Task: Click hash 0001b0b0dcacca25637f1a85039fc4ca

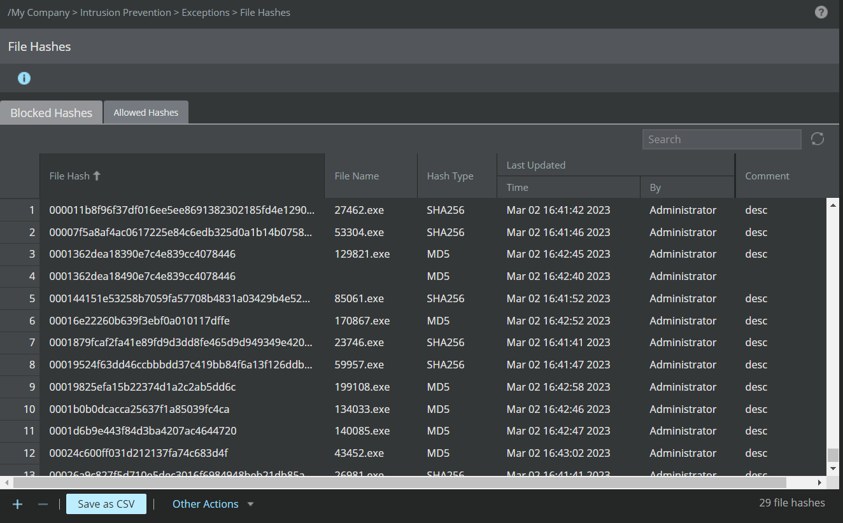Action: pos(139,409)
